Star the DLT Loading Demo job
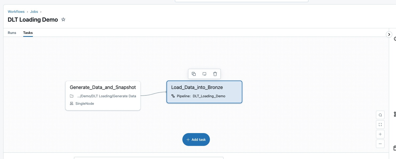This screenshot has height=159, width=396. tap(63, 20)
